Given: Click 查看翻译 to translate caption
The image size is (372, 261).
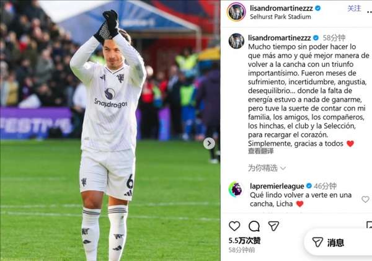Looking at the screenshot, I should click(x=261, y=151).
